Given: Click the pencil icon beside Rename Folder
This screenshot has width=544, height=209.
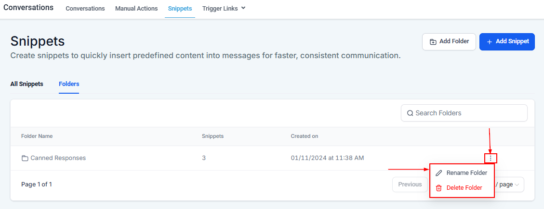Looking at the screenshot, I should pyautogui.click(x=438, y=173).
